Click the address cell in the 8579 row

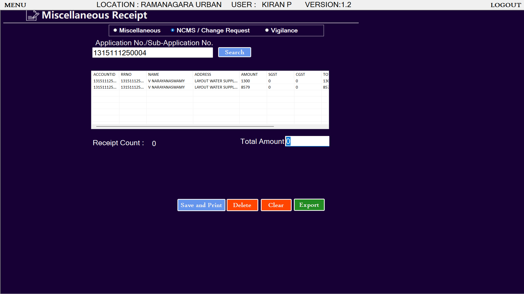[216, 87]
